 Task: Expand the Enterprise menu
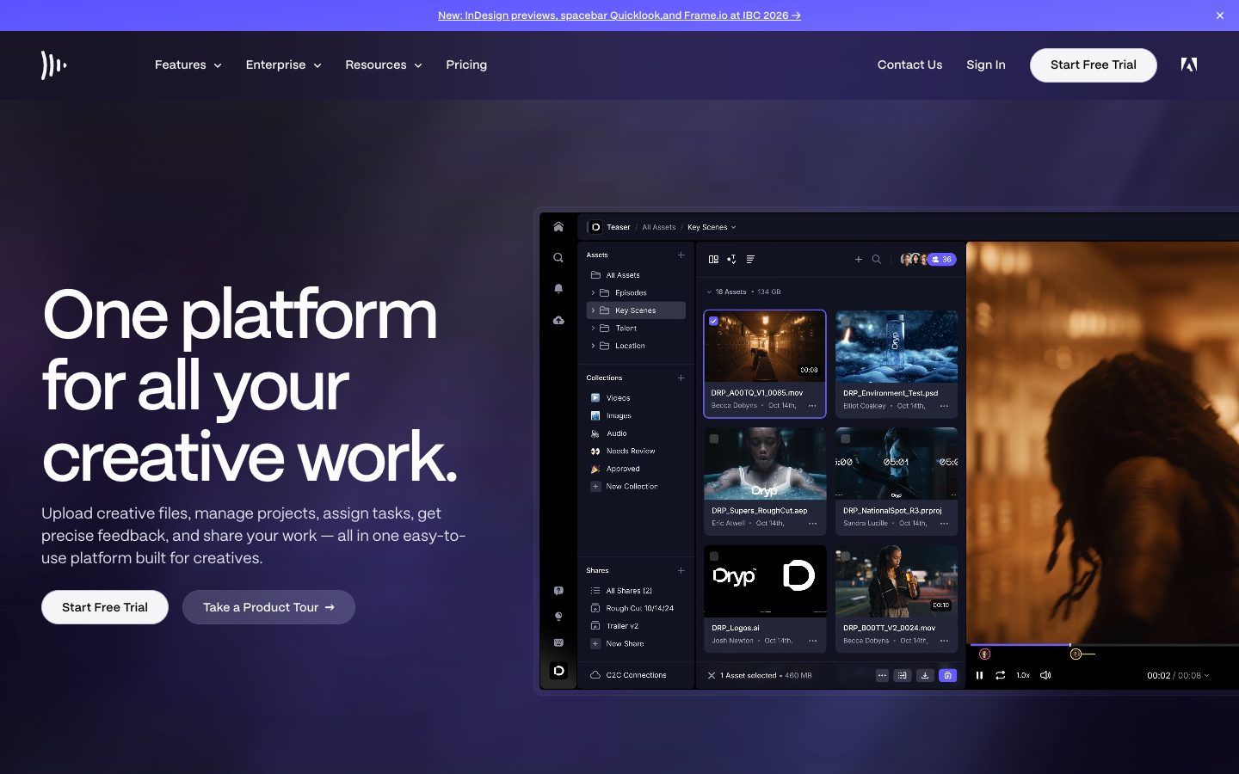pos(283,64)
